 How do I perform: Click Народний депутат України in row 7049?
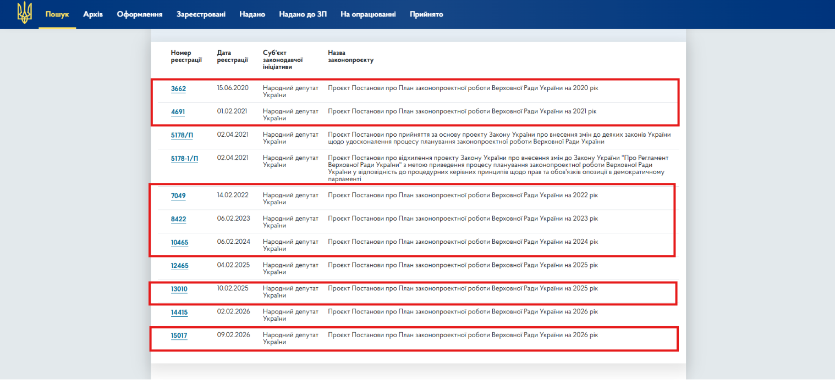coord(290,198)
